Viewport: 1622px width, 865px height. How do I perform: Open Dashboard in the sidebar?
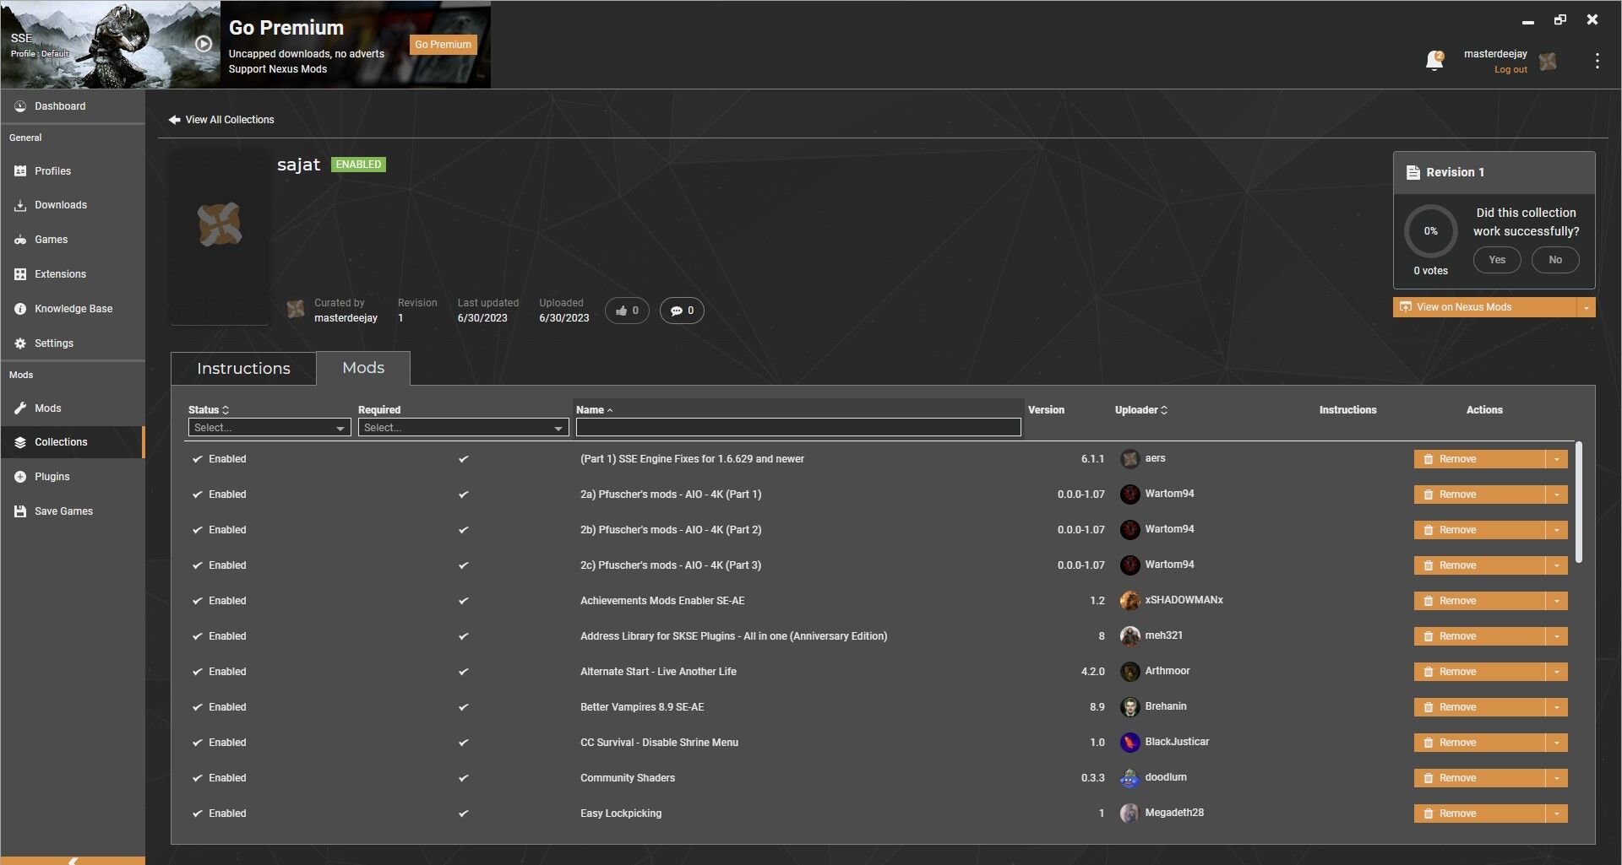73,106
